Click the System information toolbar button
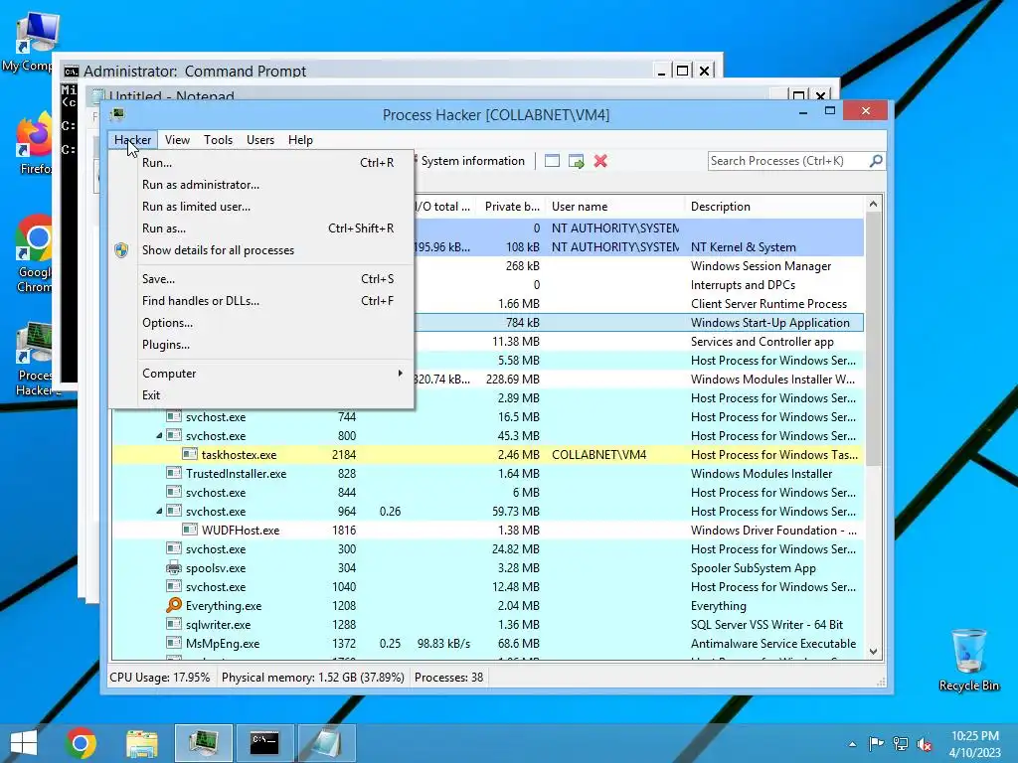 [x=472, y=161]
